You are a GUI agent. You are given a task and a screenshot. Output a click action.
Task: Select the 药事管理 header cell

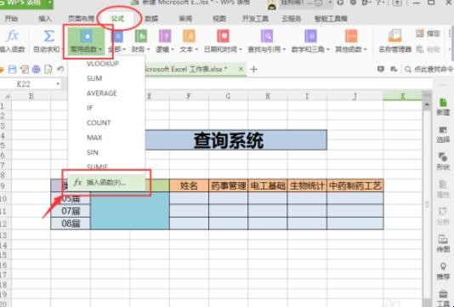coord(228,185)
